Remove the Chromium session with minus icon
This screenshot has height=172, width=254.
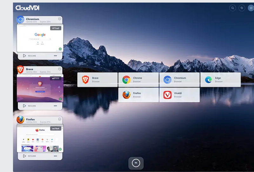(x=60, y=19)
